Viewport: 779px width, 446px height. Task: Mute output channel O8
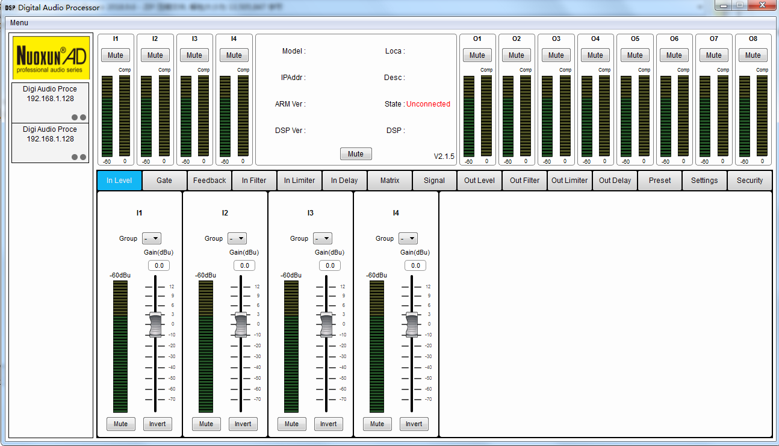coord(753,55)
